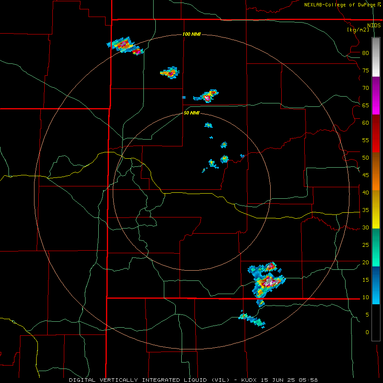
Task: Click the 20 value on the VIL scale
Action: pos(366,263)
